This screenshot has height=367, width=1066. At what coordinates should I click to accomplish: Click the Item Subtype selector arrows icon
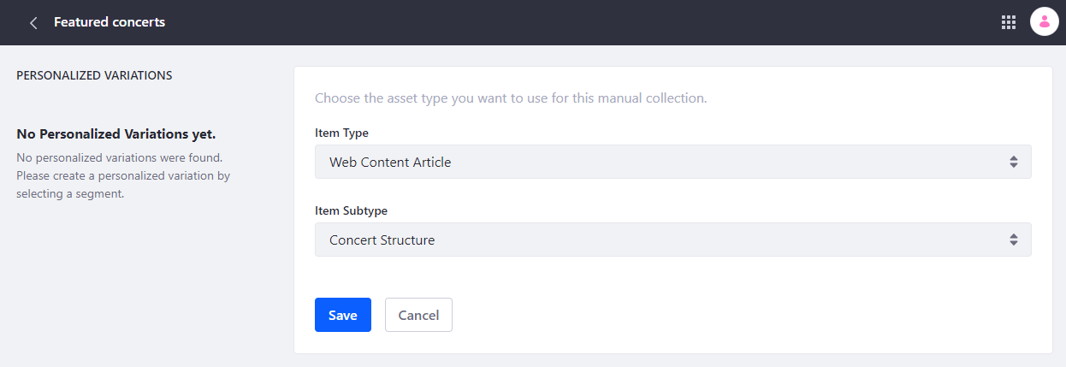coord(1013,240)
